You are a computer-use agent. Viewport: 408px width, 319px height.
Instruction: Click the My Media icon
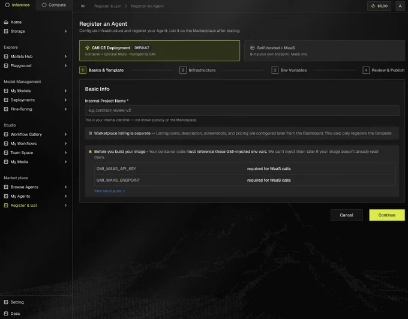(6, 162)
